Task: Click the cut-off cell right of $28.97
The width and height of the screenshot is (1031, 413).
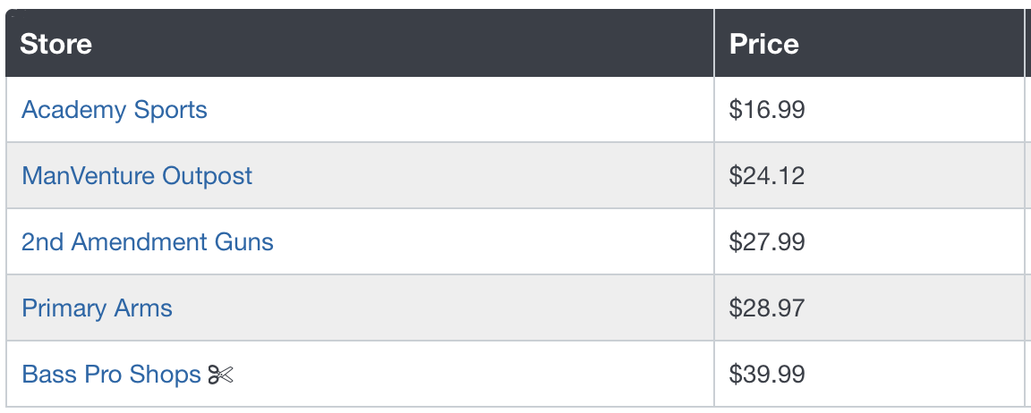Action: pyautogui.click(x=1027, y=308)
